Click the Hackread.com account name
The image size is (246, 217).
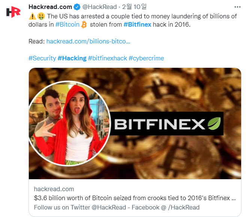50,7
